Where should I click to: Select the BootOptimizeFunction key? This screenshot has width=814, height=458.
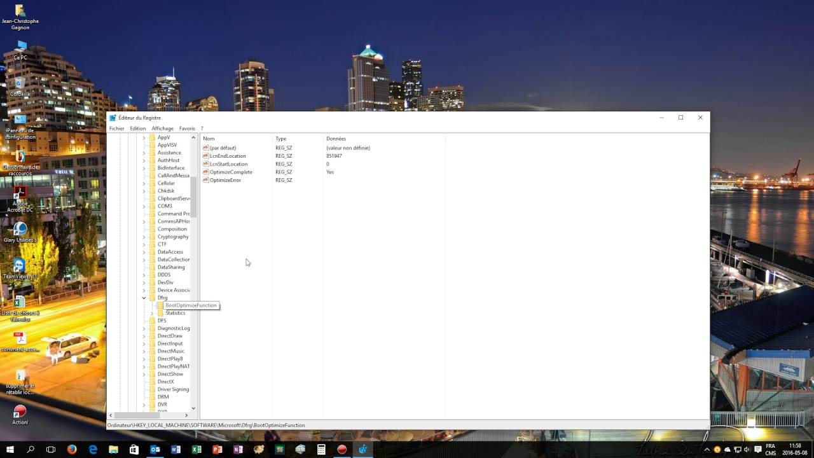tap(191, 305)
